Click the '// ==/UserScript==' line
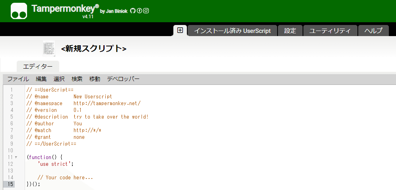This screenshot has height=190, width=396. pyautogui.click(x=51, y=144)
